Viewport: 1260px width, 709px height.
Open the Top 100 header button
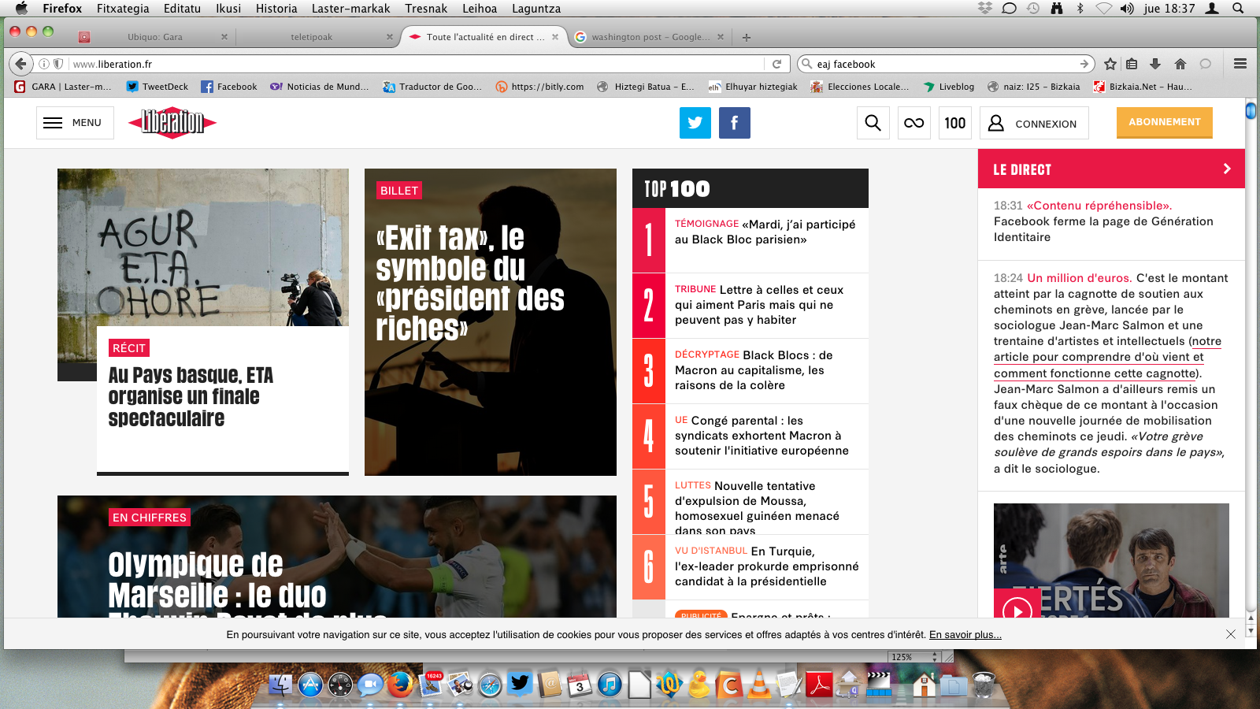(x=954, y=123)
